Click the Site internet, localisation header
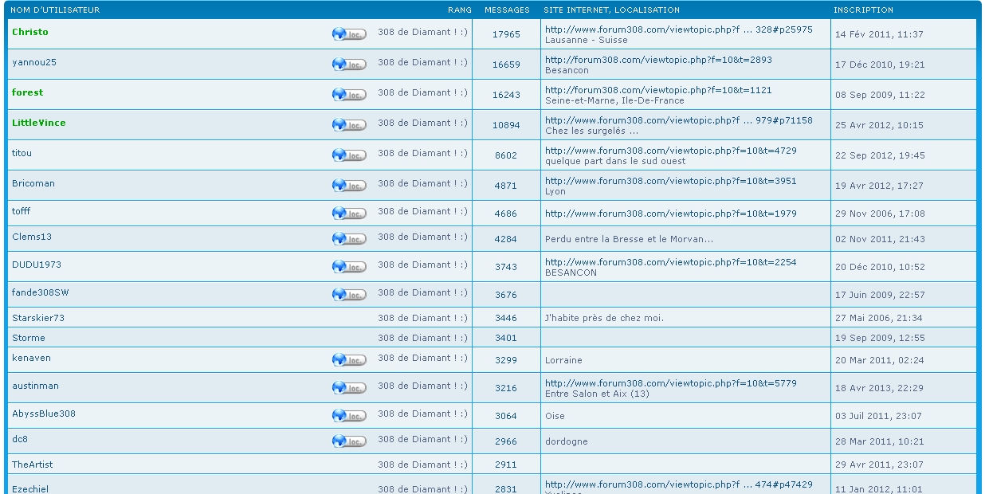Screen dimensions: 985x494 pyautogui.click(x=611, y=10)
